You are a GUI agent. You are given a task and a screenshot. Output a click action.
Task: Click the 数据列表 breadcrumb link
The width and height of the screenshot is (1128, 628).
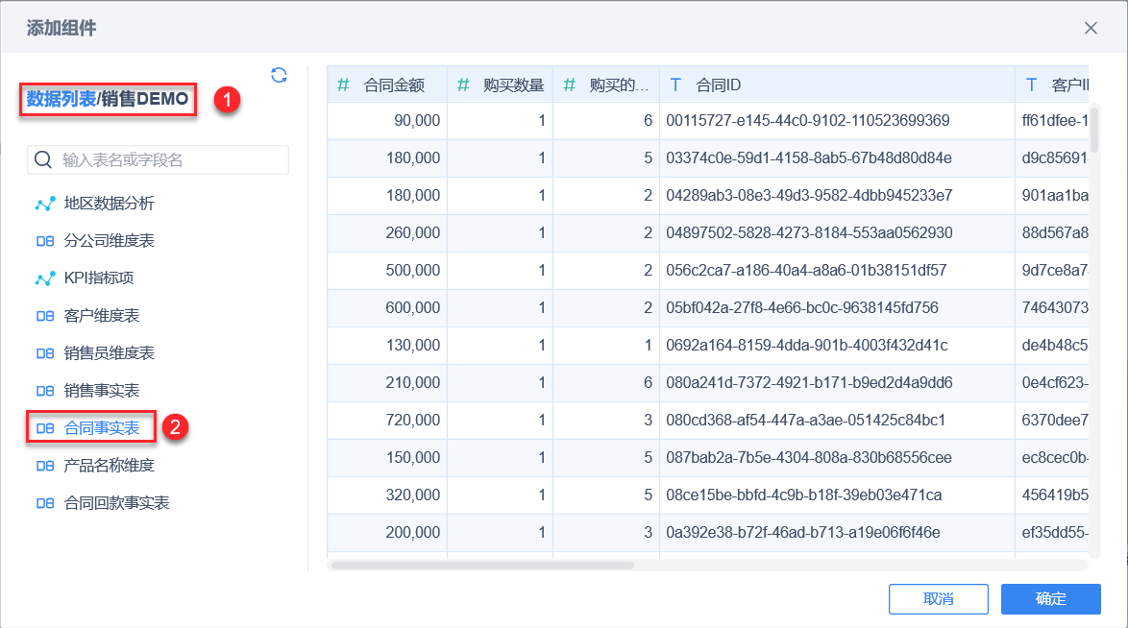tap(61, 99)
